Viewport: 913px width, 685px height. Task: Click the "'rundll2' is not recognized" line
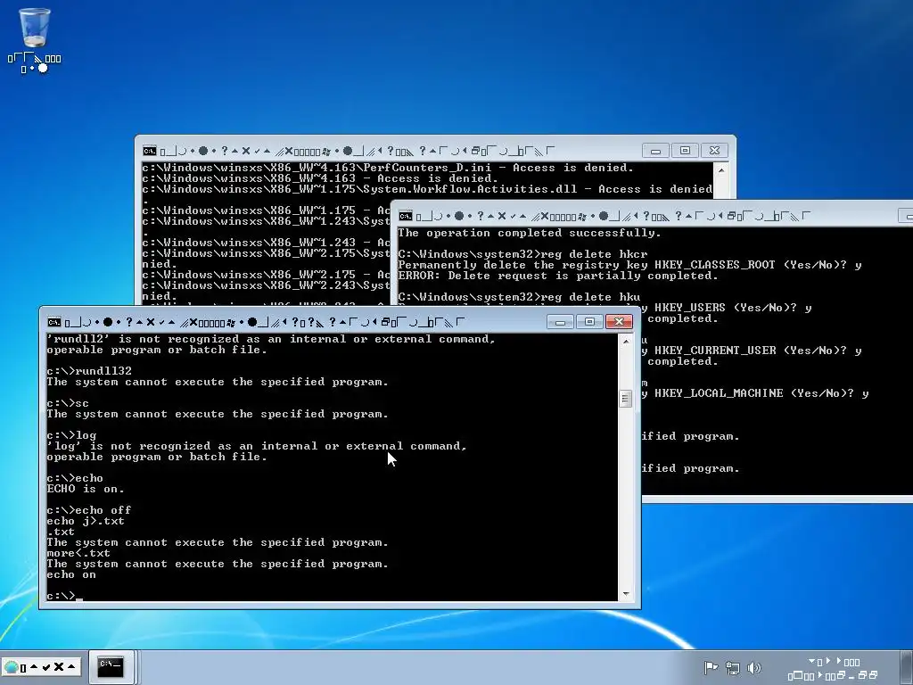(x=271, y=339)
